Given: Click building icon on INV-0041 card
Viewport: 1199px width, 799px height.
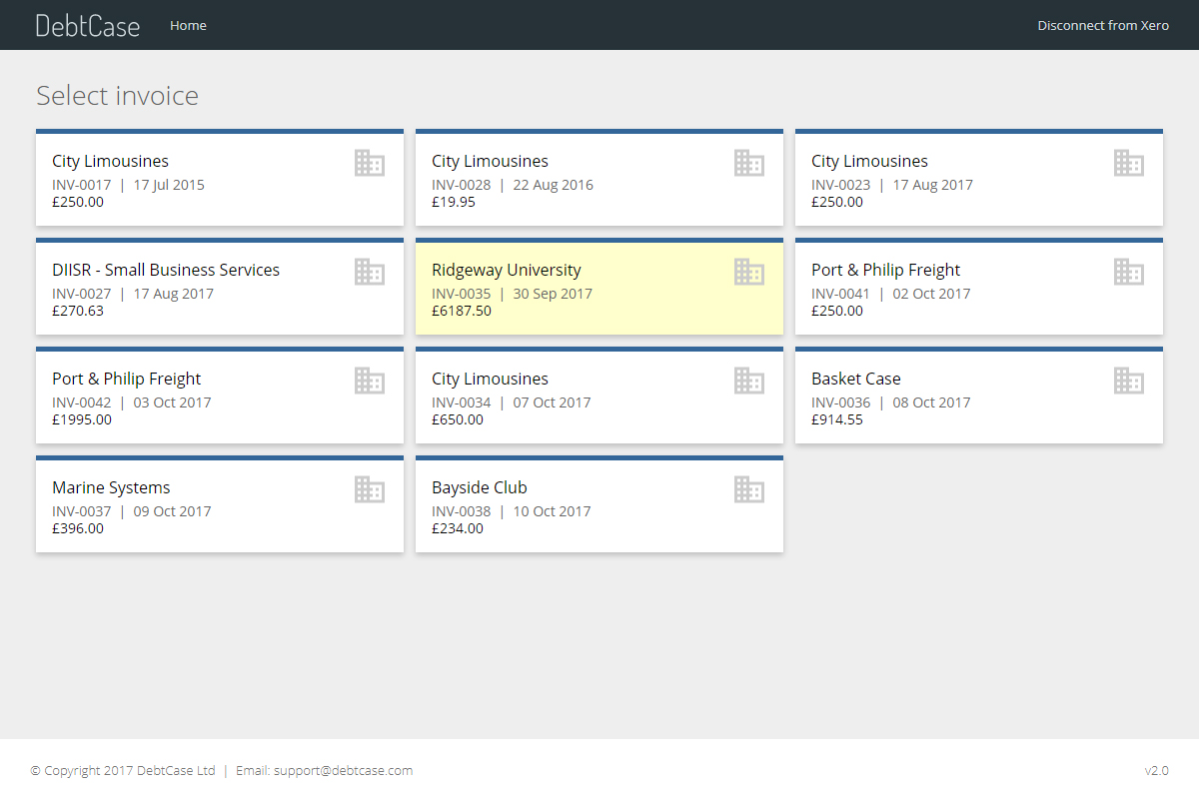Looking at the screenshot, I should [1129, 272].
